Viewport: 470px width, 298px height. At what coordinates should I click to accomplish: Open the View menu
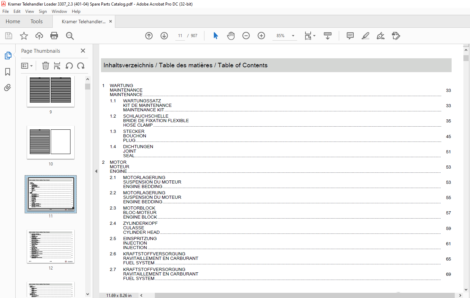click(x=30, y=11)
